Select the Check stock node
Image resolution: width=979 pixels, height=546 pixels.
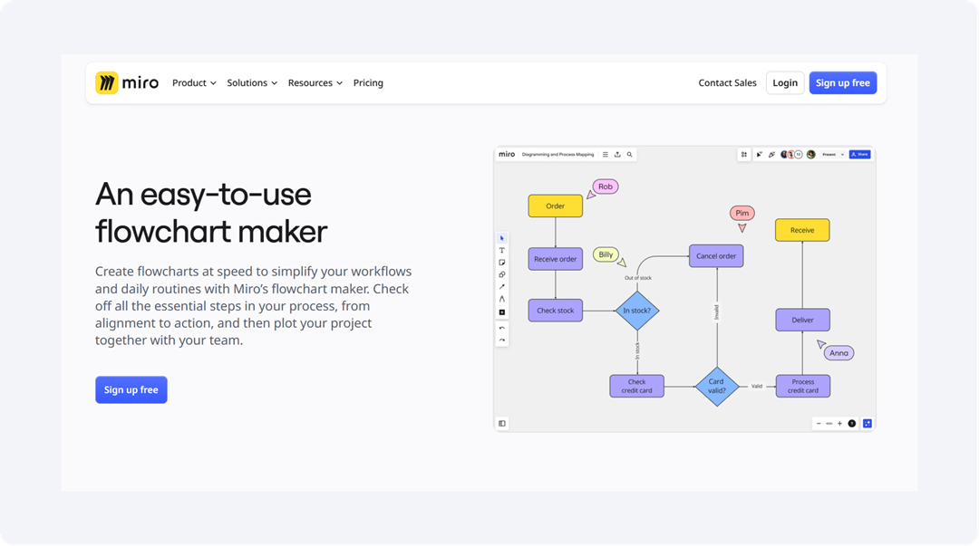(x=555, y=311)
